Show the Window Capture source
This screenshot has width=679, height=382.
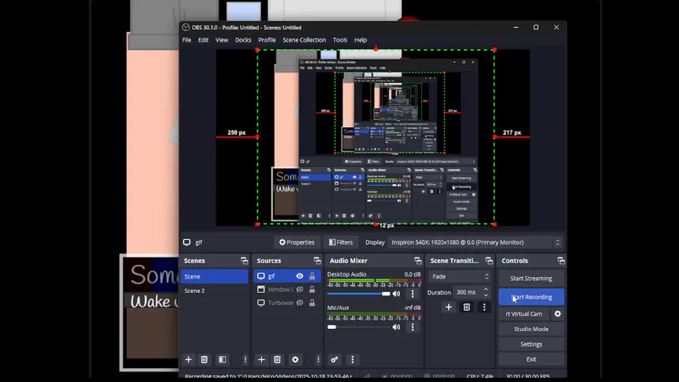[x=300, y=289]
